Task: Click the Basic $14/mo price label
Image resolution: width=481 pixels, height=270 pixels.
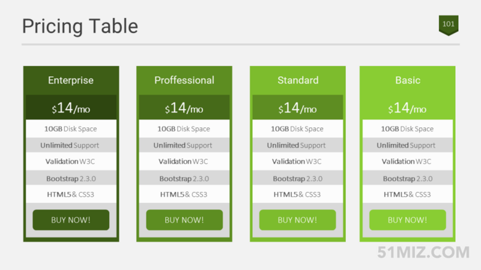Action: coord(407,108)
